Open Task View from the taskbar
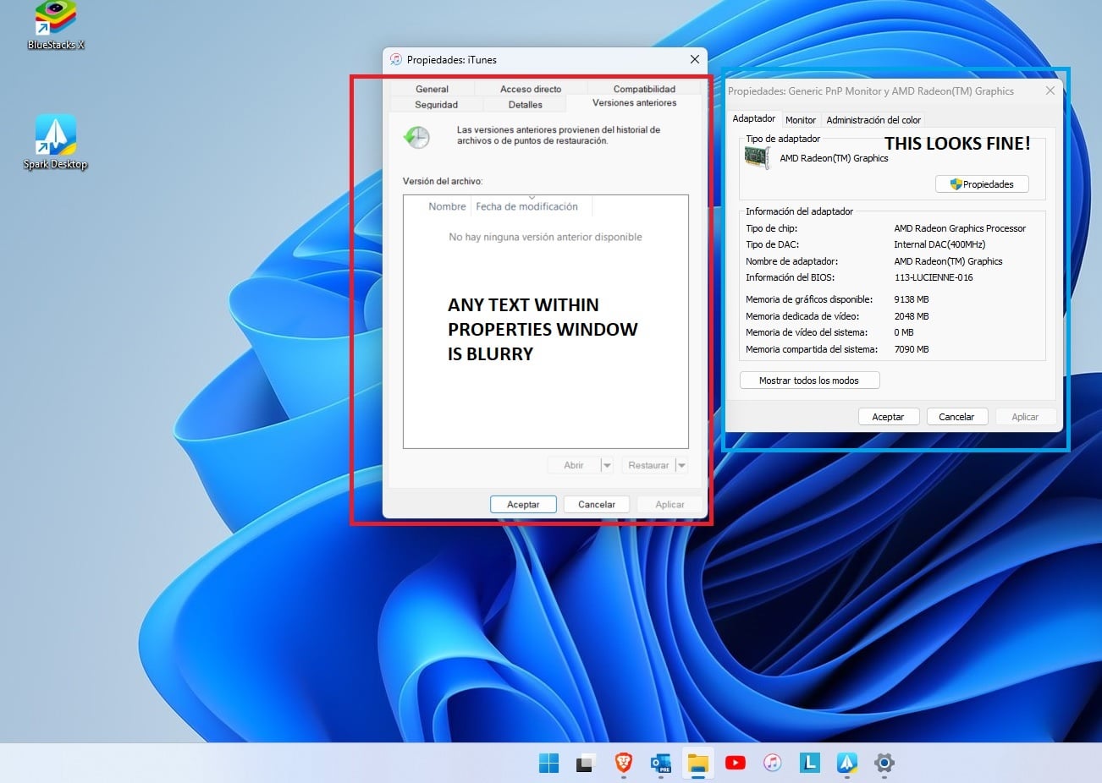Screen dimensions: 1102x783 [x=586, y=763]
